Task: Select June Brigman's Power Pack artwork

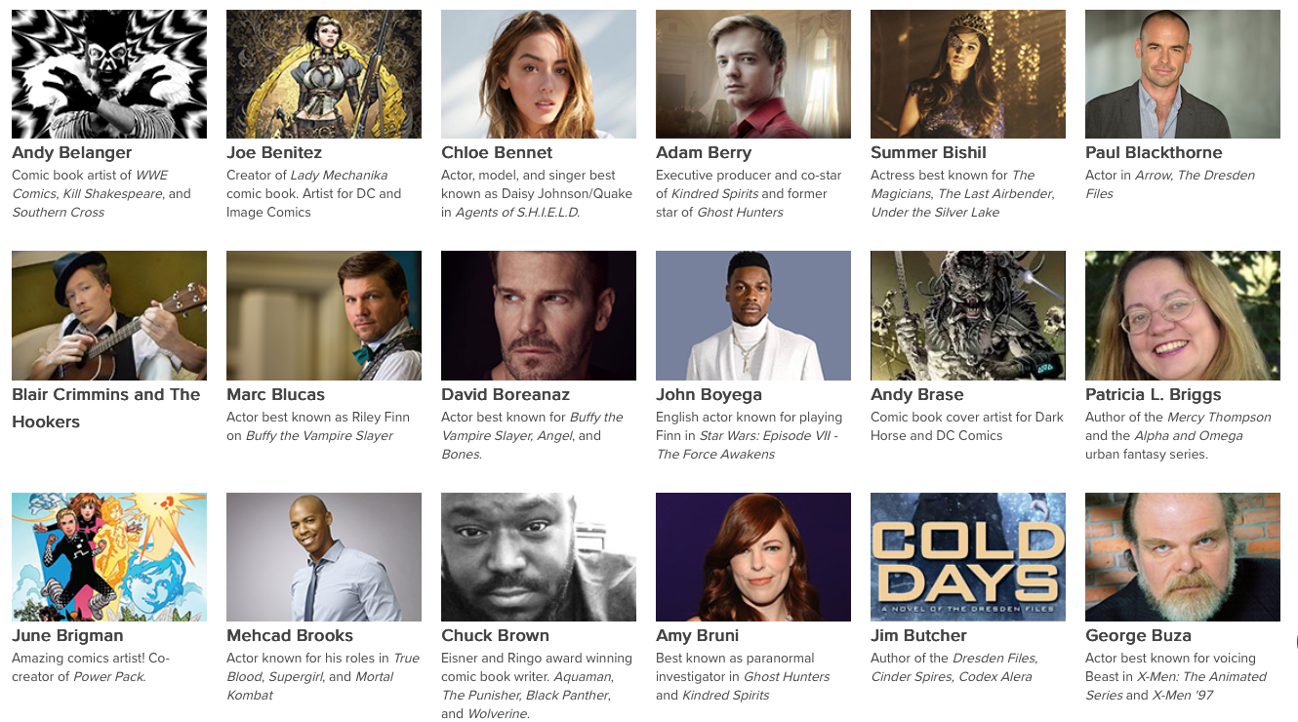Action: pos(109,557)
